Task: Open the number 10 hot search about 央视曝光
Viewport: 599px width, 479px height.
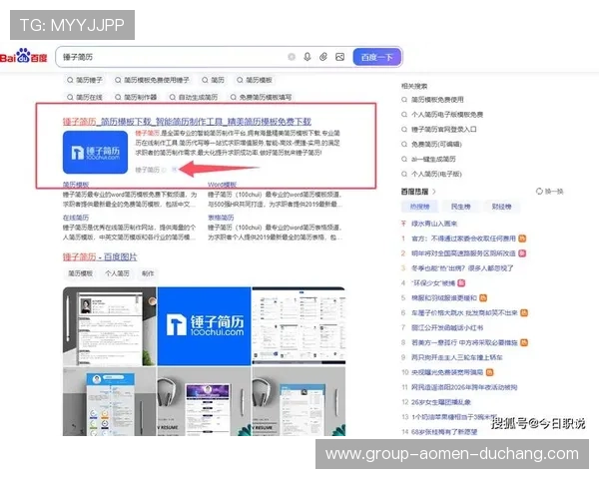Action: tap(447, 373)
